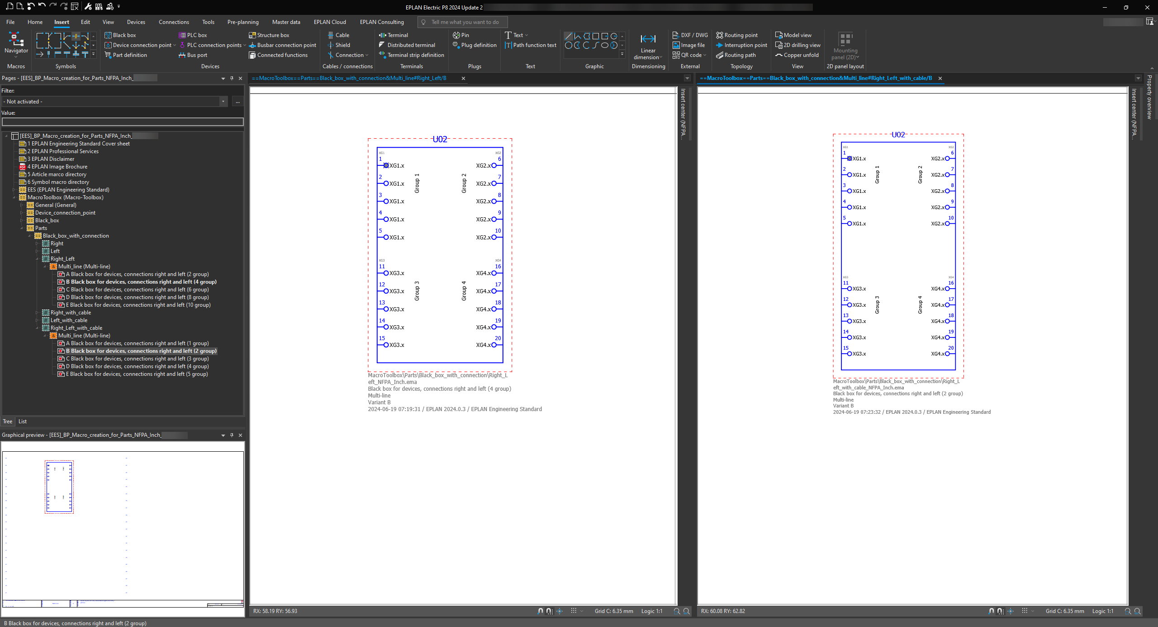This screenshot has height=627, width=1158.
Task: Switch to the Right_Left/B page tab
Action: pyautogui.click(x=349, y=78)
